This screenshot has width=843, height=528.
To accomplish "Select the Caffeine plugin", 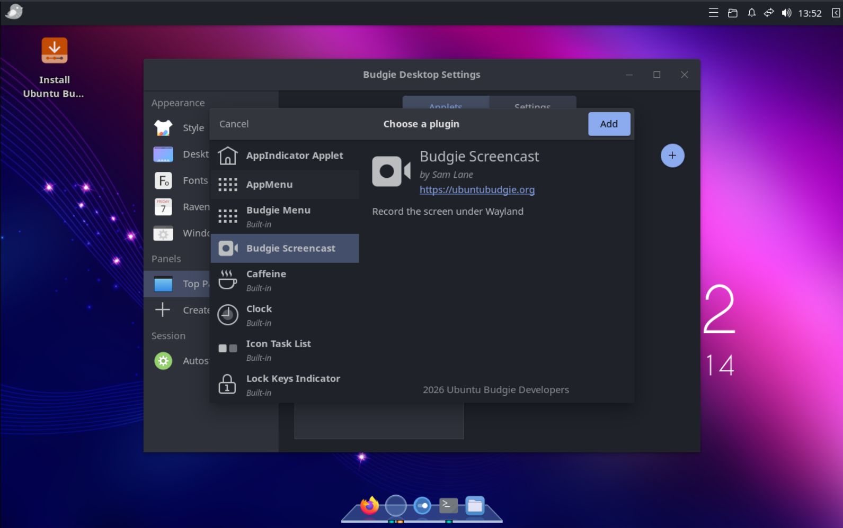I will point(285,280).
